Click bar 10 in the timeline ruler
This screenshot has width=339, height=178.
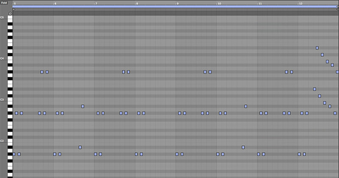[x=219, y=4]
